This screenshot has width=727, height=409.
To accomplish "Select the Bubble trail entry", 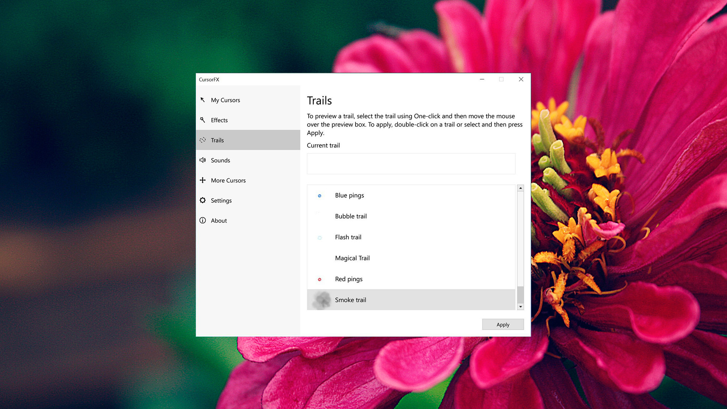I will click(351, 216).
